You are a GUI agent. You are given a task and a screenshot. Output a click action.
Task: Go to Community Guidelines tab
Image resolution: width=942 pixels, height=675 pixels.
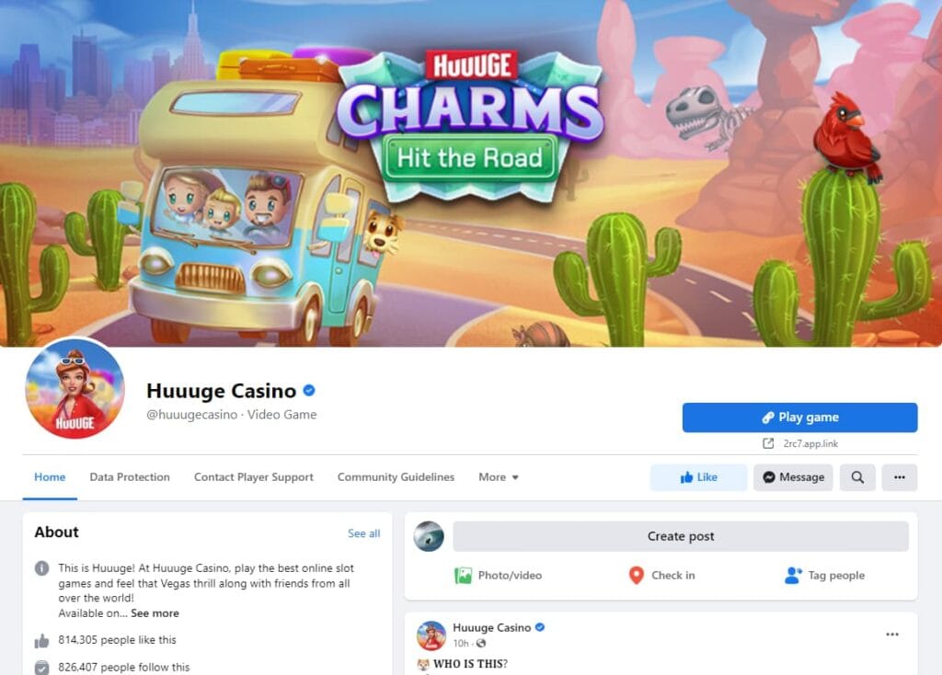point(396,477)
